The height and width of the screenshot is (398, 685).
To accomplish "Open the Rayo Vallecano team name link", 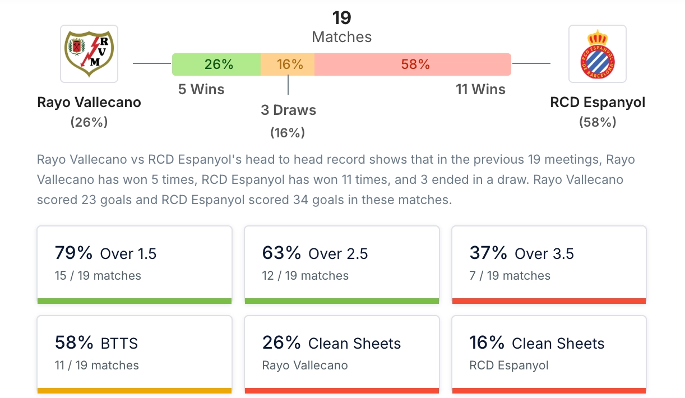I will [x=89, y=103].
